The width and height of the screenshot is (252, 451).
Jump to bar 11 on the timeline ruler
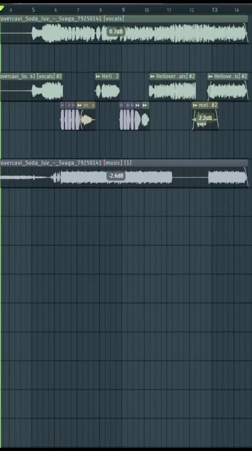pyautogui.click(x=169, y=10)
